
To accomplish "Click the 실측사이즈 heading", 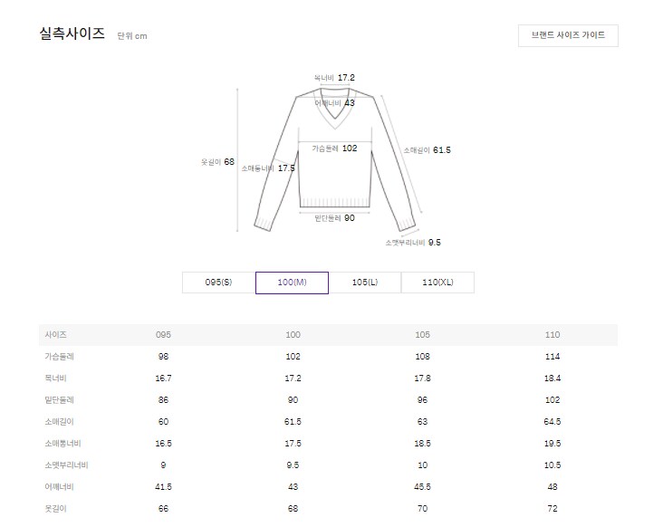I will pyautogui.click(x=72, y=34).
